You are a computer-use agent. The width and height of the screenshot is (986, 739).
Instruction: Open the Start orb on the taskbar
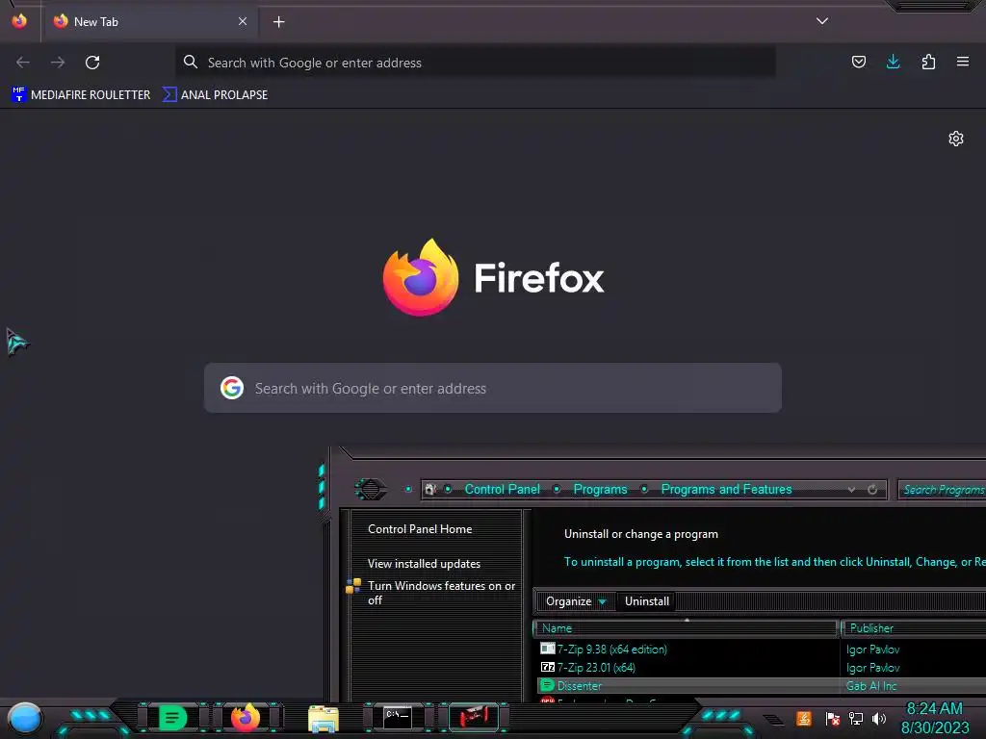24,718
